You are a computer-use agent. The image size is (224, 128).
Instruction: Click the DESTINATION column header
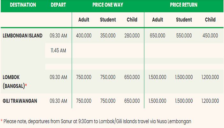coord(23,5)
